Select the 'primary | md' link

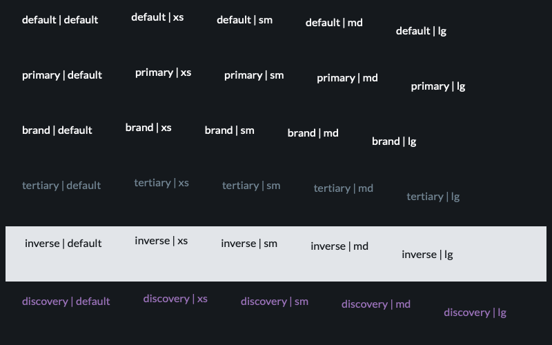point(347,78)
